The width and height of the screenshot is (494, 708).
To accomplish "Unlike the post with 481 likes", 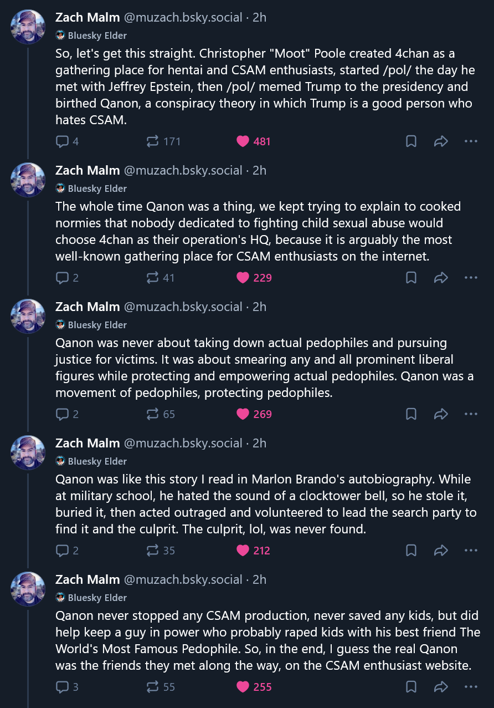I will [243, 141].
